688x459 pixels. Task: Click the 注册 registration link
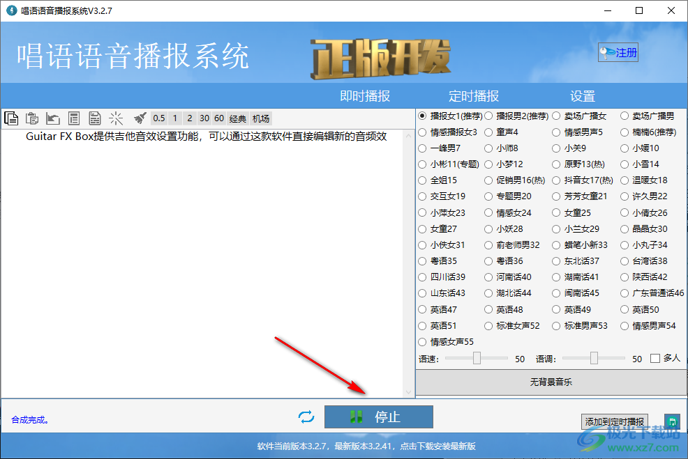[x=618, y=52]
